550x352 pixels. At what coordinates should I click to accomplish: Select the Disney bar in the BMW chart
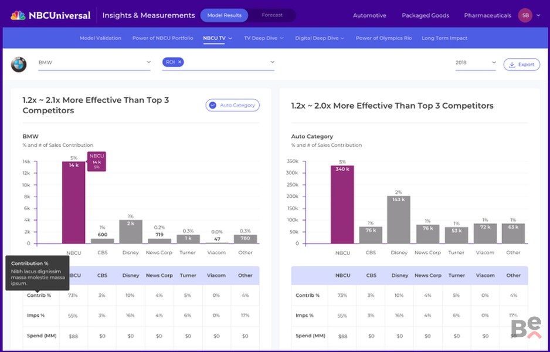[x=131, y=232]
